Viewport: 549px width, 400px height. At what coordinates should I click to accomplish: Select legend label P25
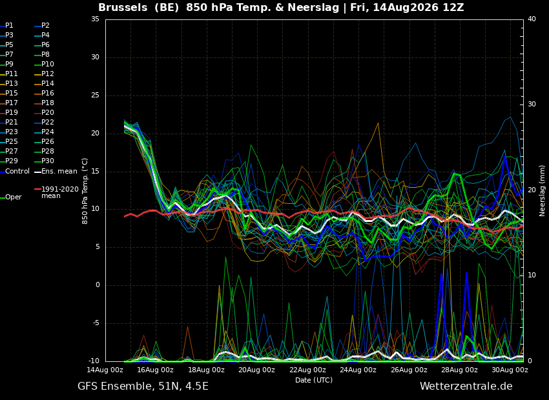(9, 141)
